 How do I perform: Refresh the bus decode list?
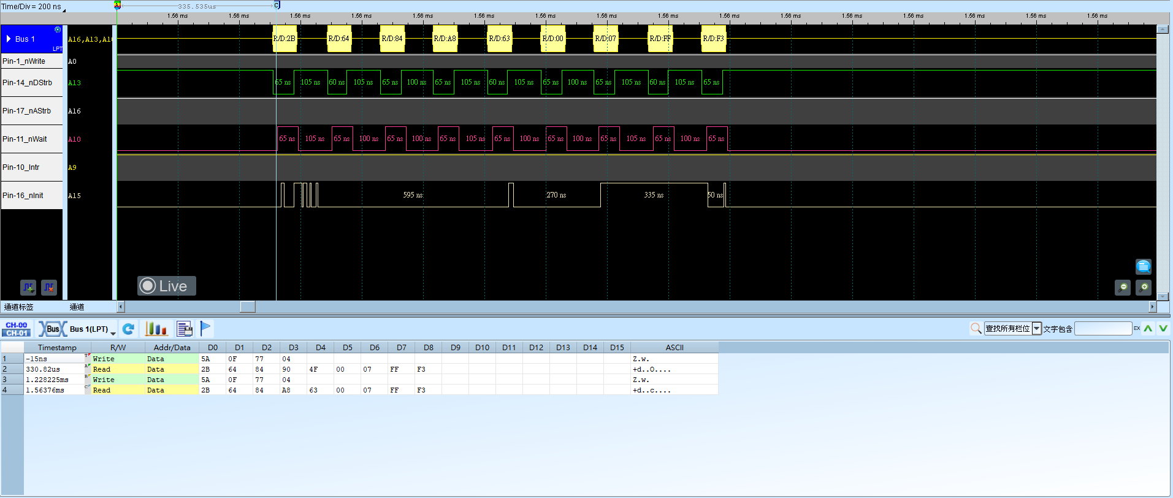click(x=128, y=329)
